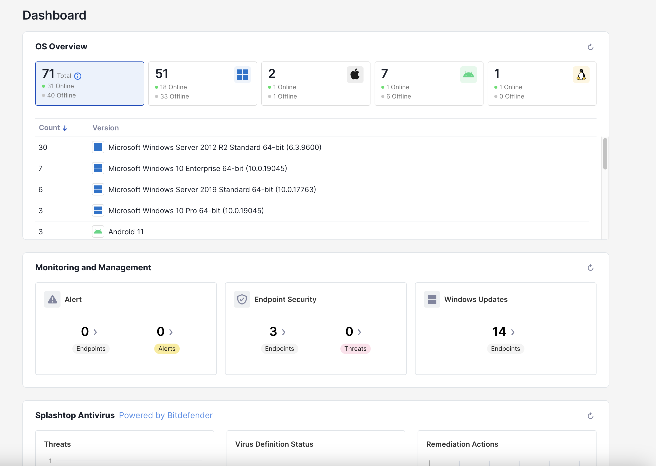This screenshot has height=466, width=656.
Task: Refresh the Monitoring and Management panel
Action: click(x=591, y=267)
